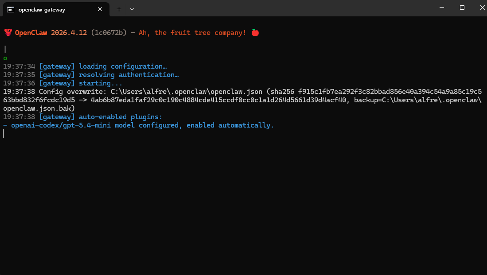Maximize the terminal window
Image resolution: width=487 pixels, height=275 pixels.
462,8
